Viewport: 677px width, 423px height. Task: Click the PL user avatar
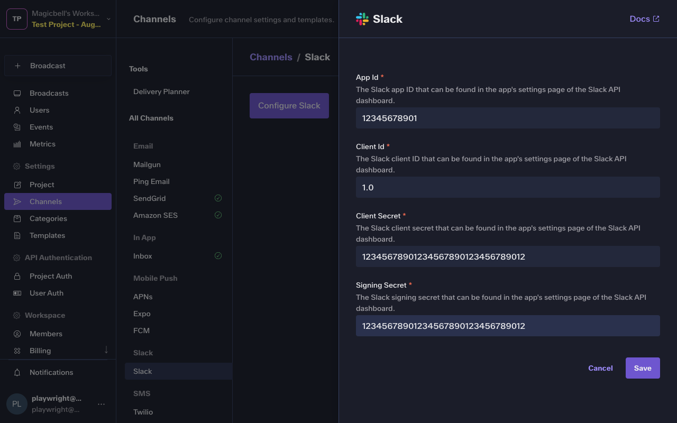(17, 404)
